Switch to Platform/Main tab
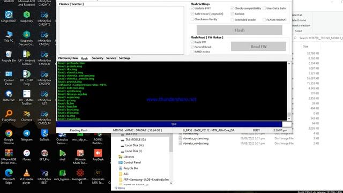 [68, 58]
